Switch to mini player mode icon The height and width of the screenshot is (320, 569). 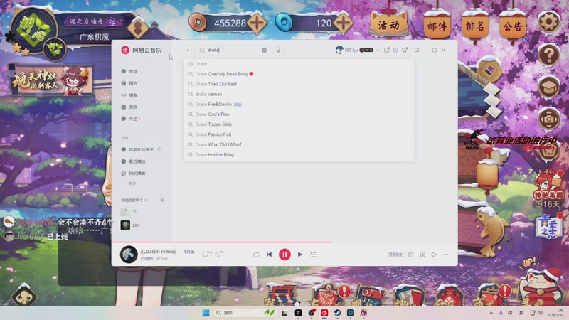pyautogui.click(x=417, y=50)
